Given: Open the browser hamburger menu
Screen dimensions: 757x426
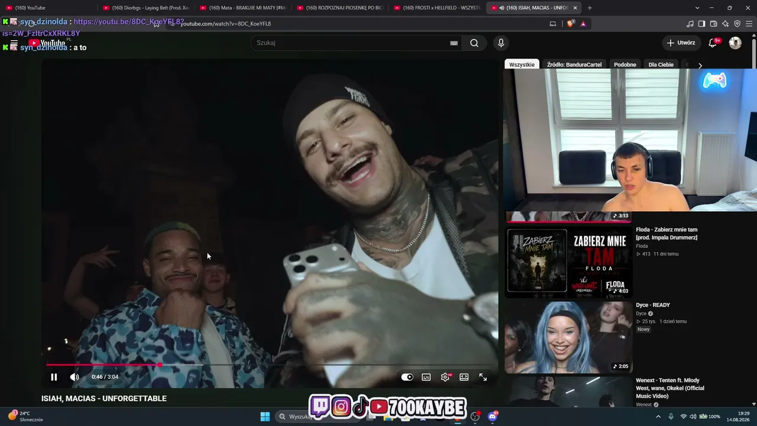Looking at the screenshot, I should [749, 24].
